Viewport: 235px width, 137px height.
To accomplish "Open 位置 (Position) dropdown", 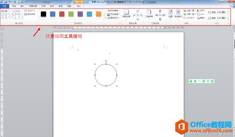I will (x=170, y=15).
